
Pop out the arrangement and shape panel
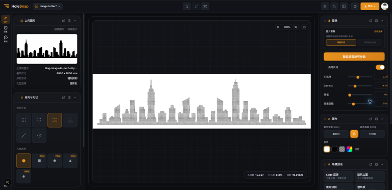(63, 98)
